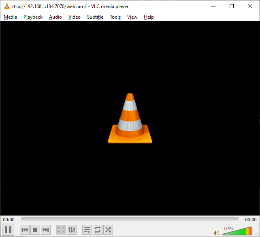
Task: Show the playlist
Action: point(87,230)
